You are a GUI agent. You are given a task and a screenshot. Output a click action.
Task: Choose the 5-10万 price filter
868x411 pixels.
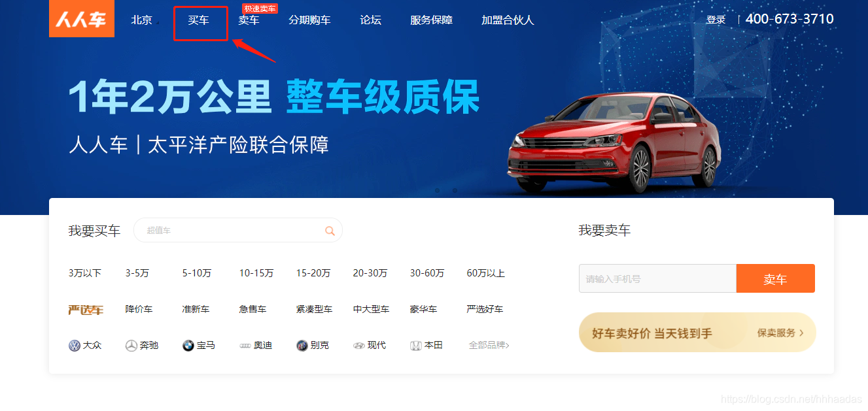[197, 273]
